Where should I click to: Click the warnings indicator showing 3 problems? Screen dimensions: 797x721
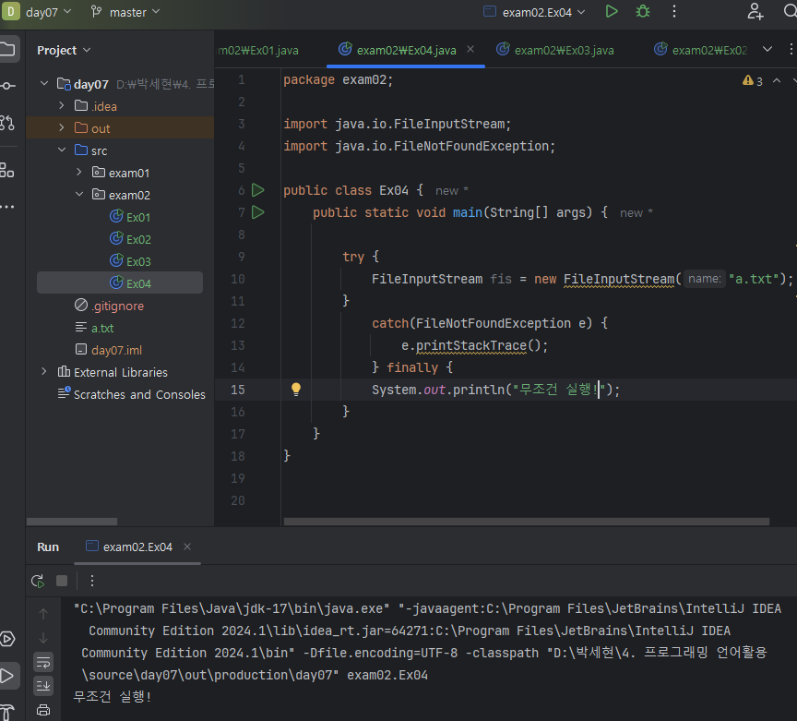[x=753, y=81]
